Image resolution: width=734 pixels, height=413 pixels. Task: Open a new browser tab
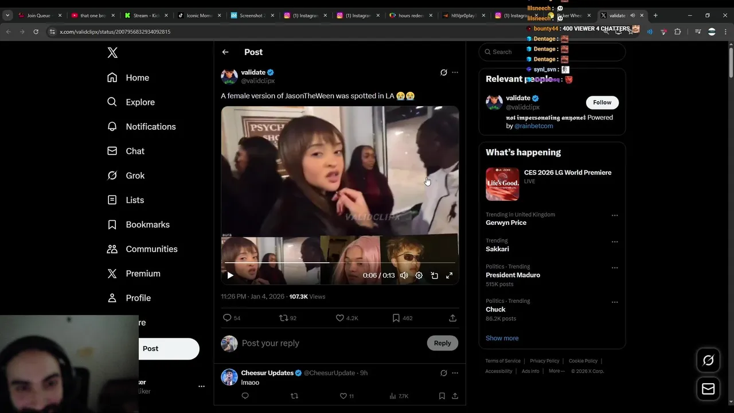pos(655,15)
